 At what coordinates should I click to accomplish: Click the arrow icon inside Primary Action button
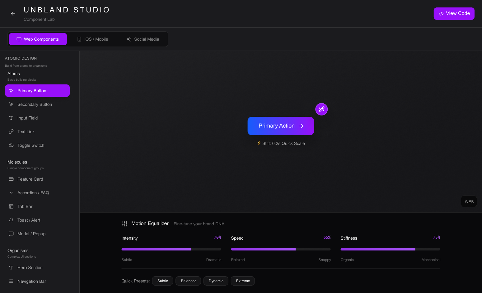click(301, 126)
